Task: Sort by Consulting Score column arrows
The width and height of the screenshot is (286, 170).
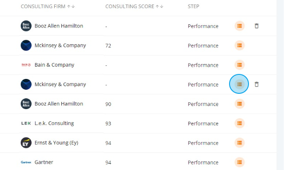Action: tap(159, 7)
